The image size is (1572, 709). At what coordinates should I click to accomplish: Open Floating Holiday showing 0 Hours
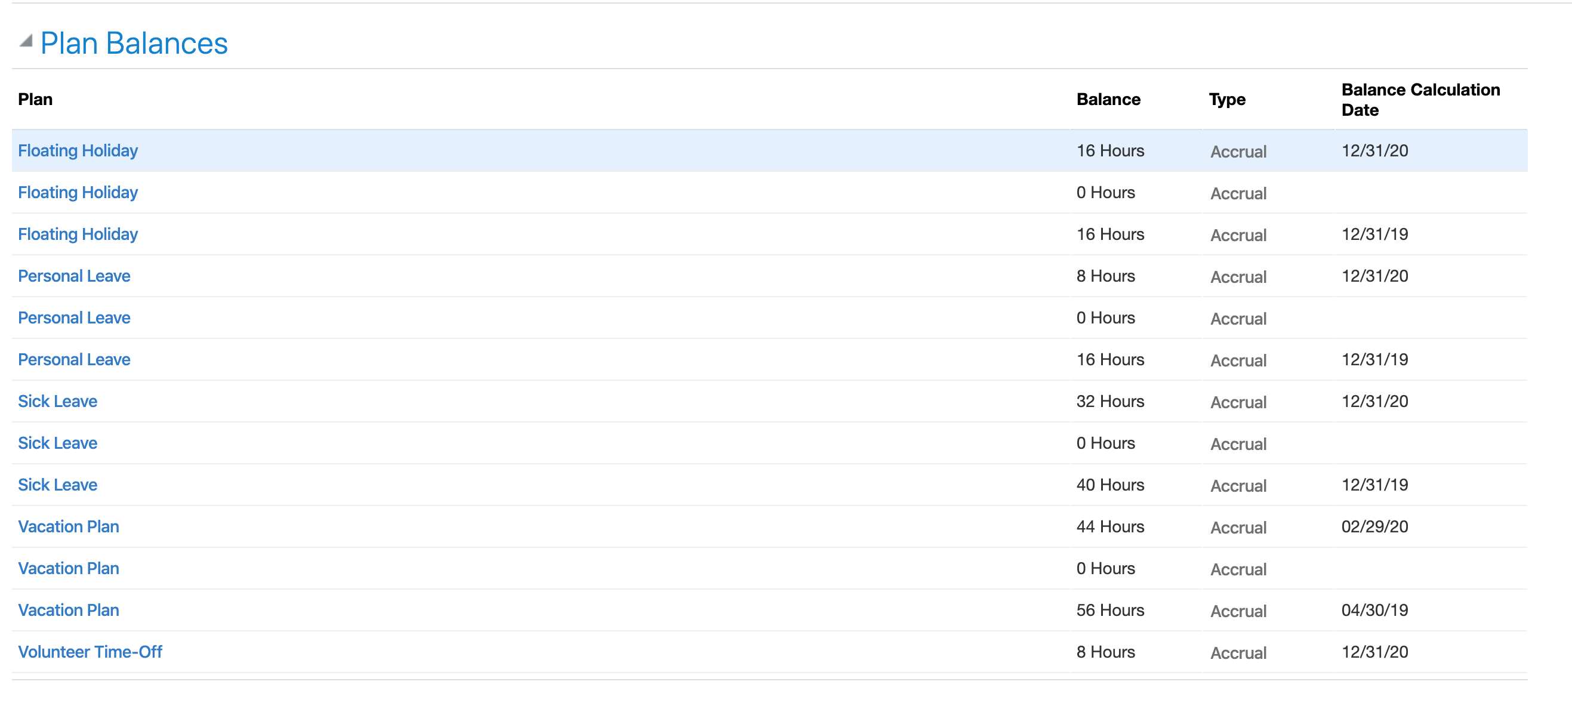(x=78, y=192)
